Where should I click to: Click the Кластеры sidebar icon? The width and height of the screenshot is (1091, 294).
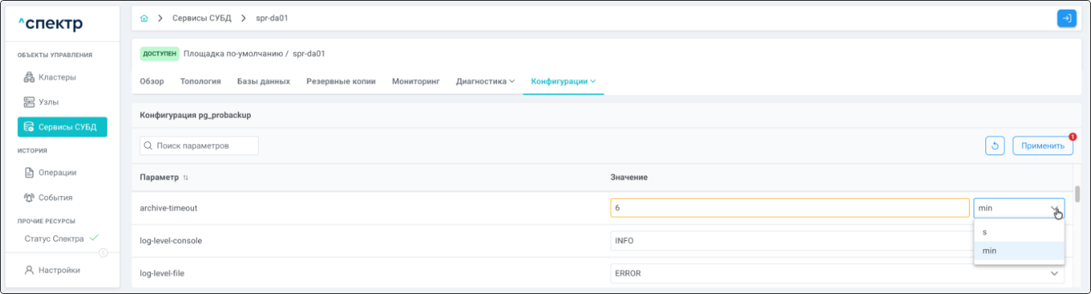tap(29, 77)
